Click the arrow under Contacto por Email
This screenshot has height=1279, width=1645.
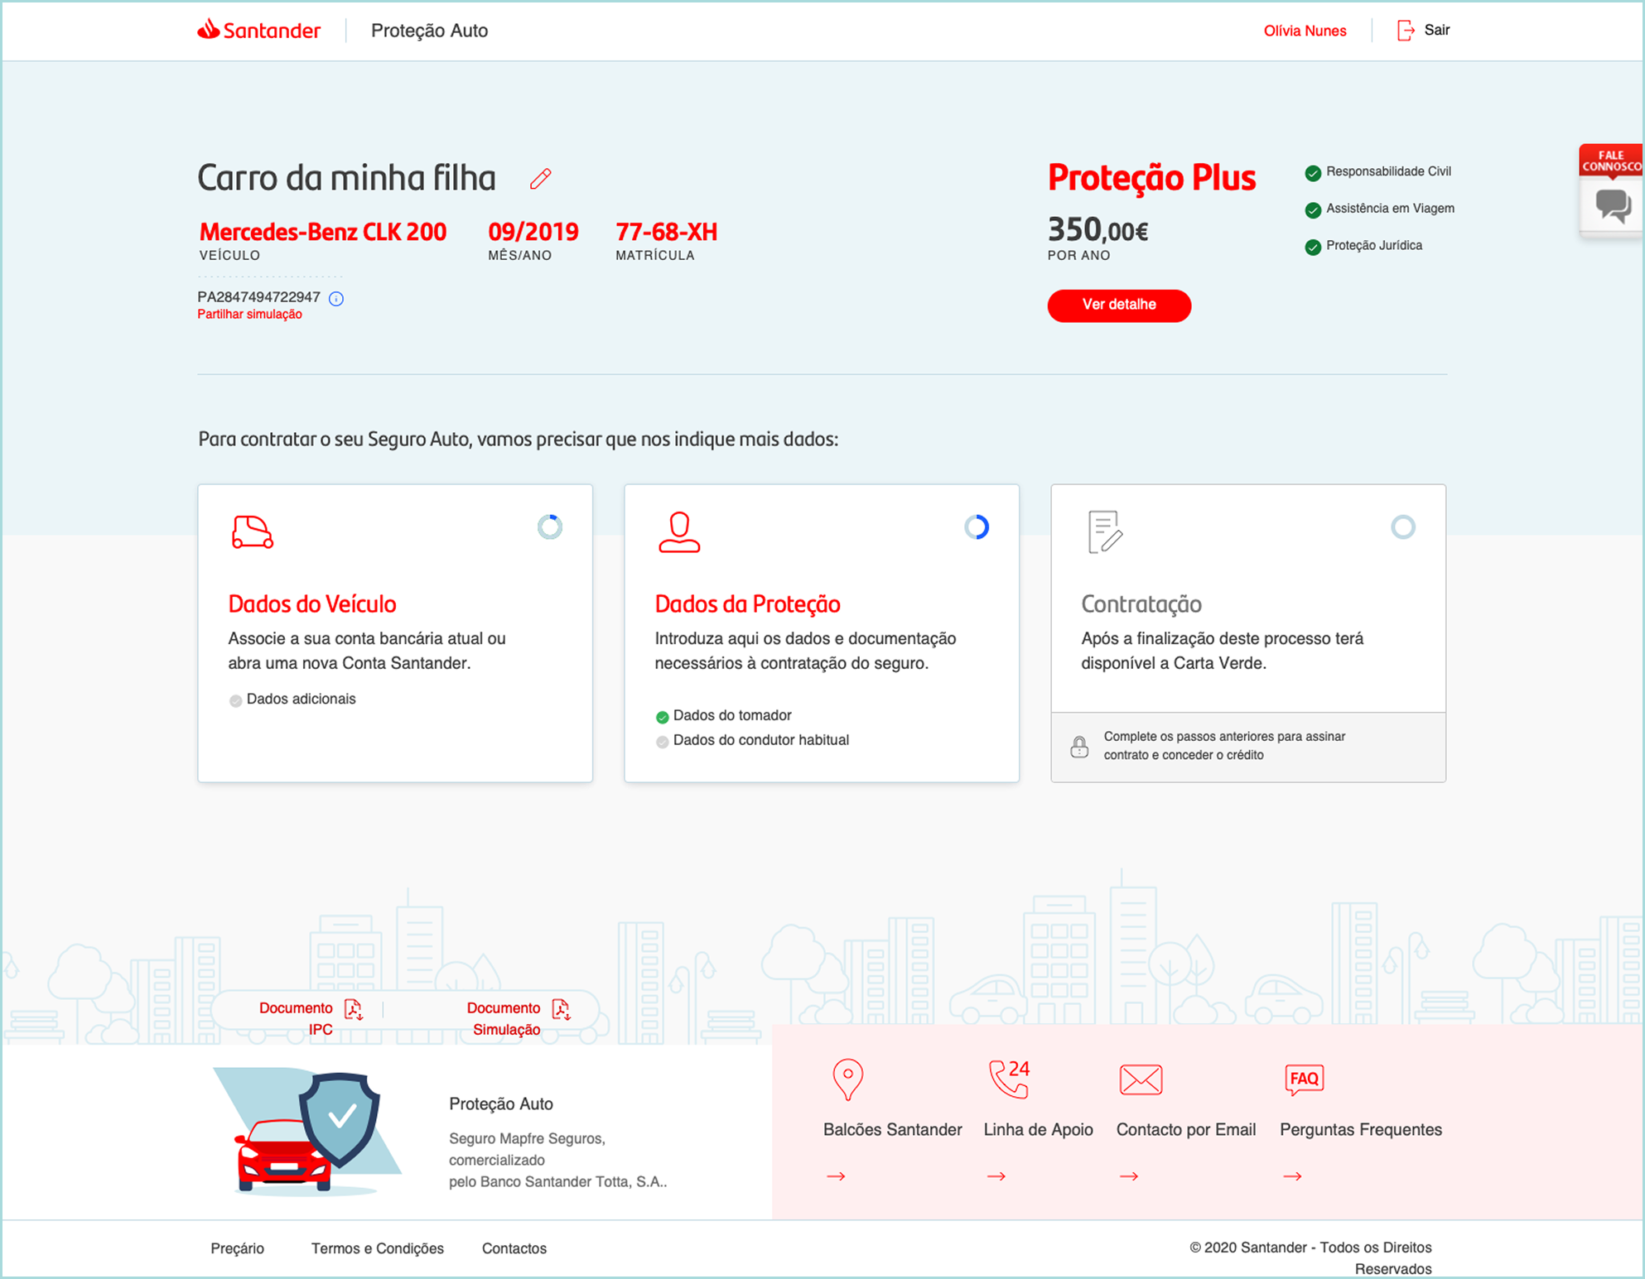[1129, 1176]
